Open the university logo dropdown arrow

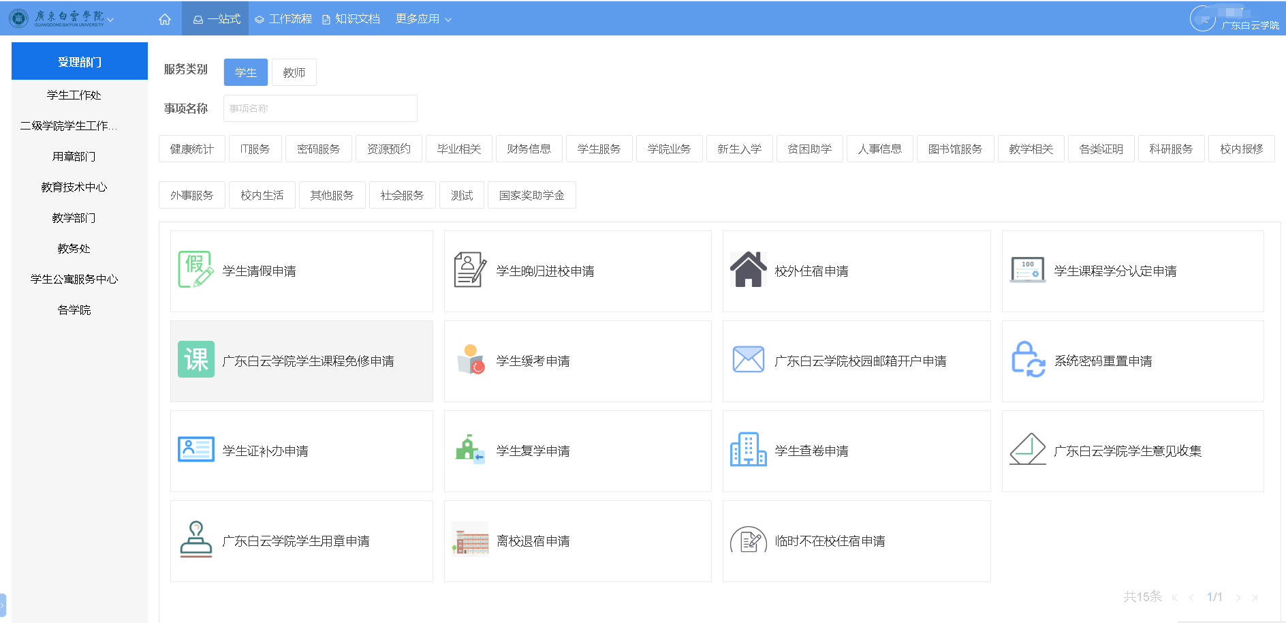tap(110, 19)
